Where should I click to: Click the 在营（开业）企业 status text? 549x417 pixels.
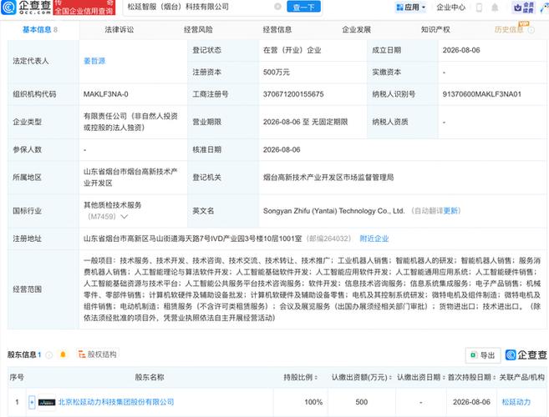click(292, 50)
